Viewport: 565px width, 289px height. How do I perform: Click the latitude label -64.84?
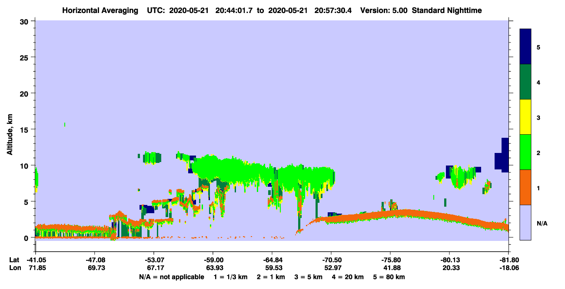[x=272, y=260]
